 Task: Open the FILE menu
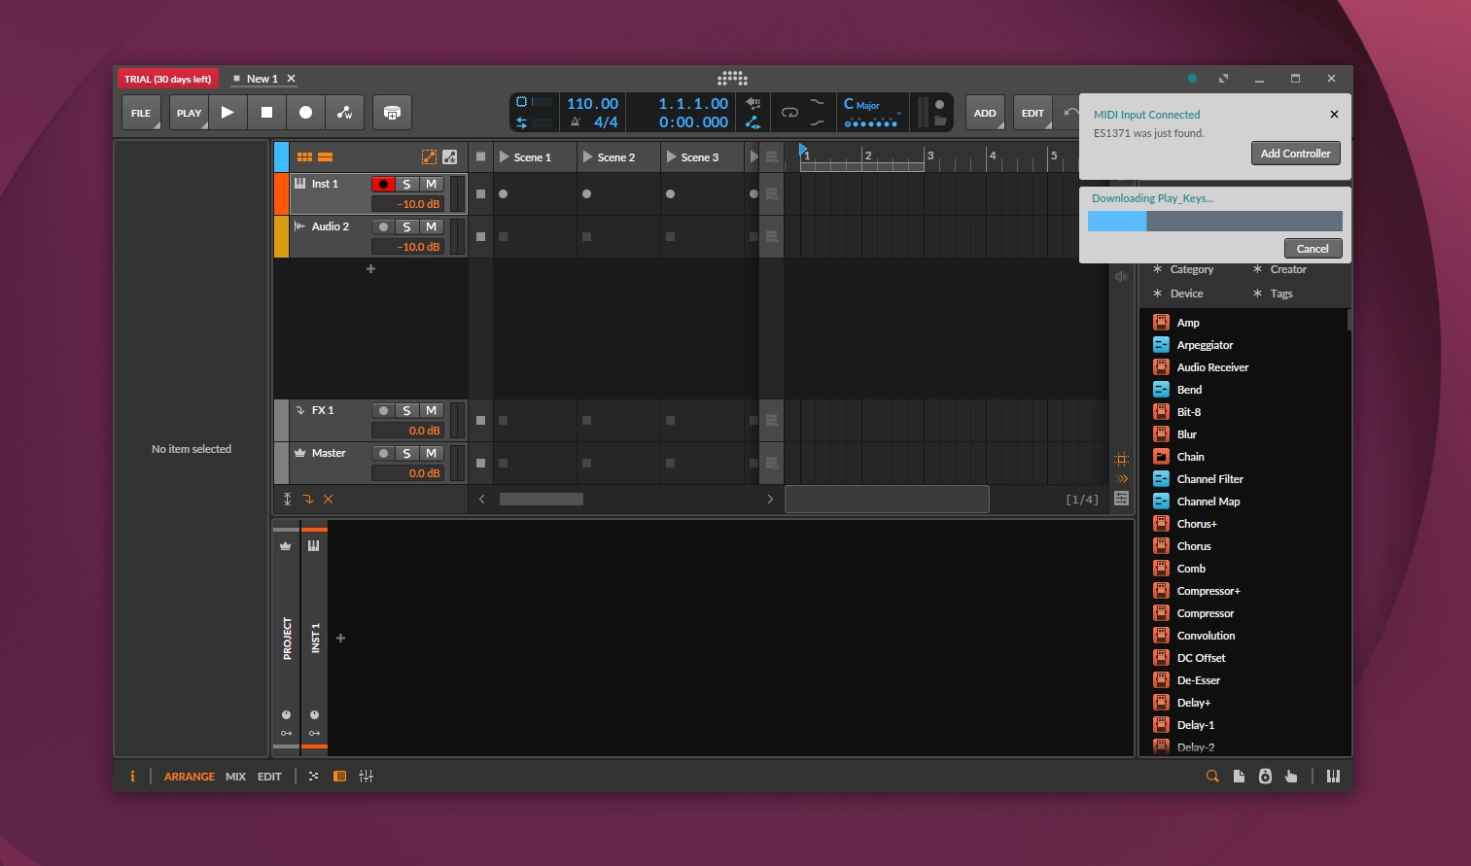[141, 113]
